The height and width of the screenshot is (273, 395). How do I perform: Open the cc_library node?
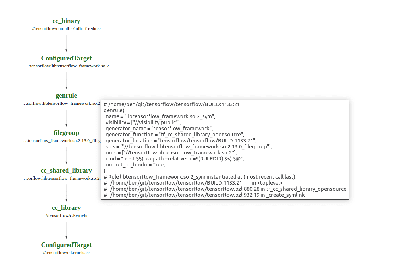66,208
